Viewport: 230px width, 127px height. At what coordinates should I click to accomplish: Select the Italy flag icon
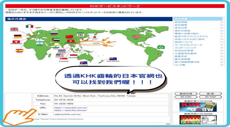(x=30, y=26)
